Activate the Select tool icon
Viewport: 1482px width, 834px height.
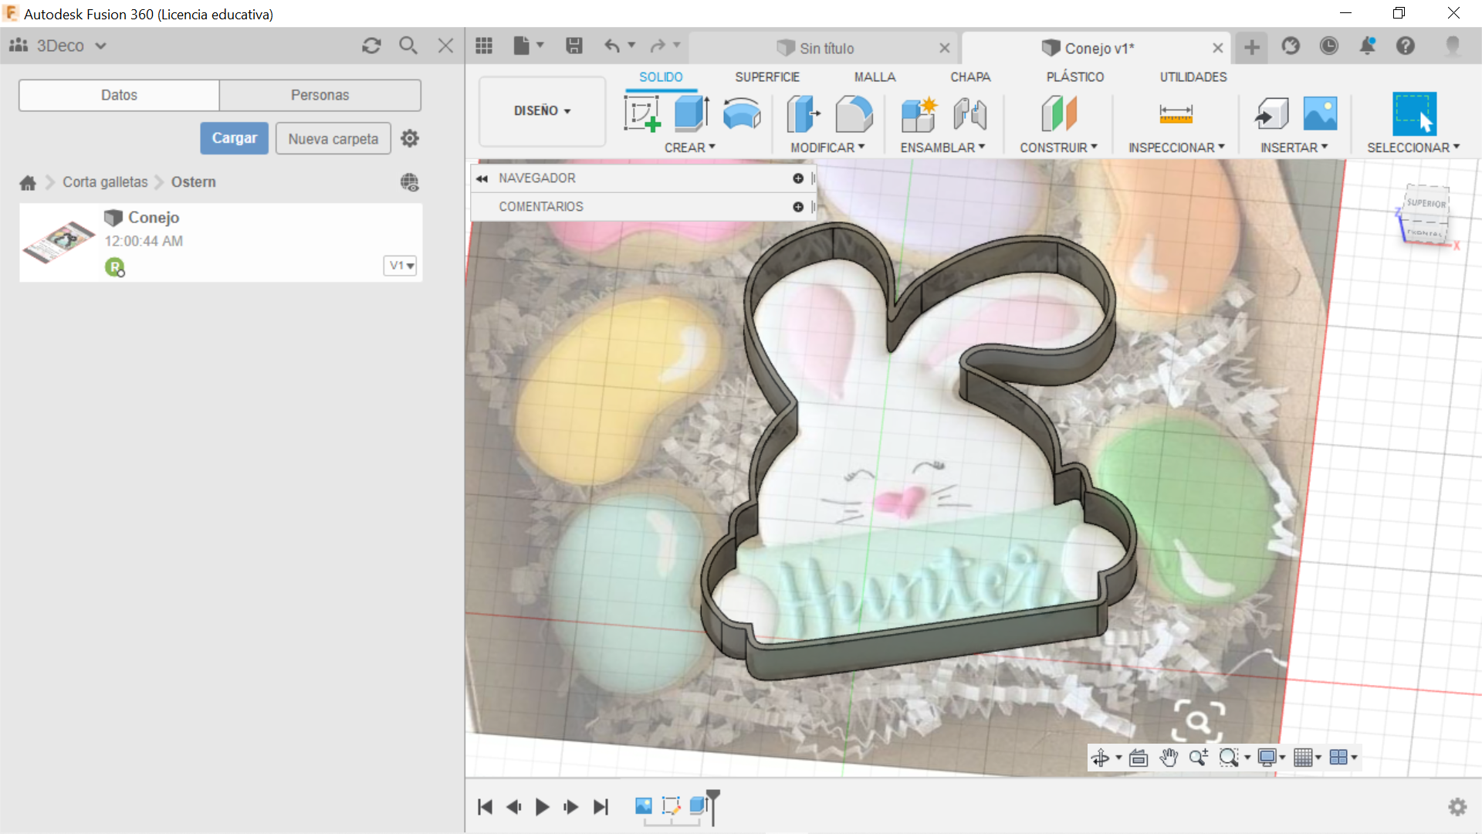click(x=1414, y=114)
